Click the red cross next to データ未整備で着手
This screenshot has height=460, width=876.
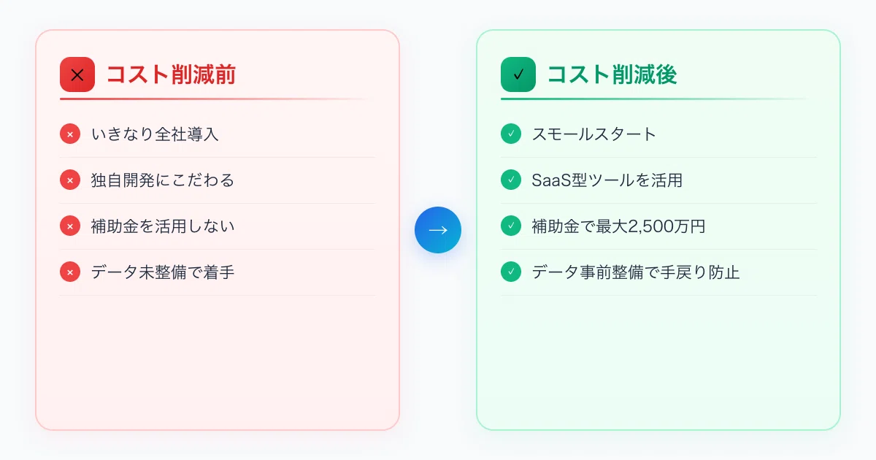click(x=70, y=272)
